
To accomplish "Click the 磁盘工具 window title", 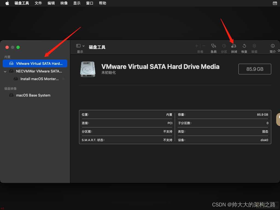I will (x=97, y=47).
